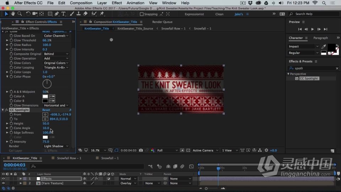Open the Snowfall Row - 1 timeline tab
341x192 pixels.
pyautogui.click(x=69, y=158)
